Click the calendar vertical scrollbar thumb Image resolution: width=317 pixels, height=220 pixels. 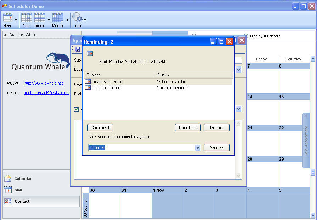pos(313,172)
